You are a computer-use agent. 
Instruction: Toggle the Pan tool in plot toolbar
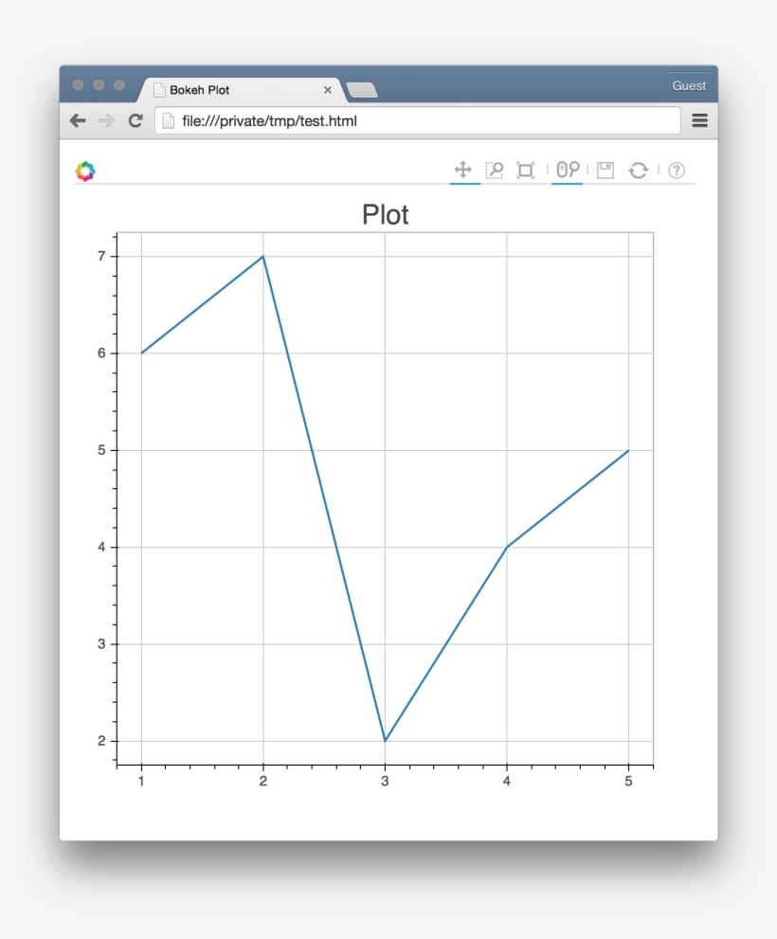(x=462, y=170)
